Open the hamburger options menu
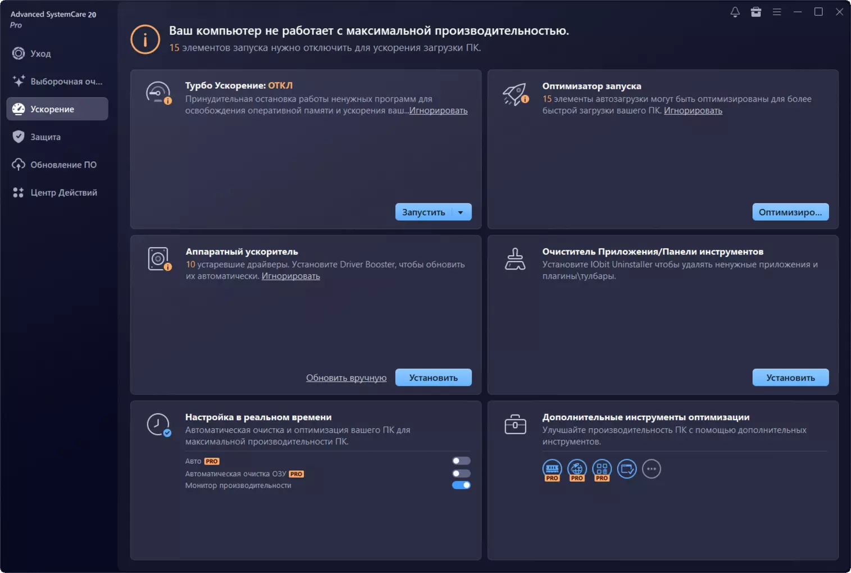Image resolution: width=851 pixels, height=573 pixels. point(777,12)
